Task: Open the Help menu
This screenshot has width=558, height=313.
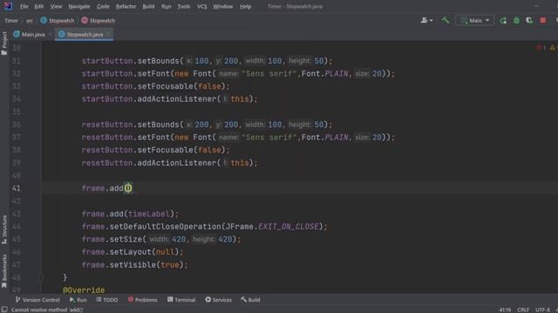Action: (x=245, y=6)
